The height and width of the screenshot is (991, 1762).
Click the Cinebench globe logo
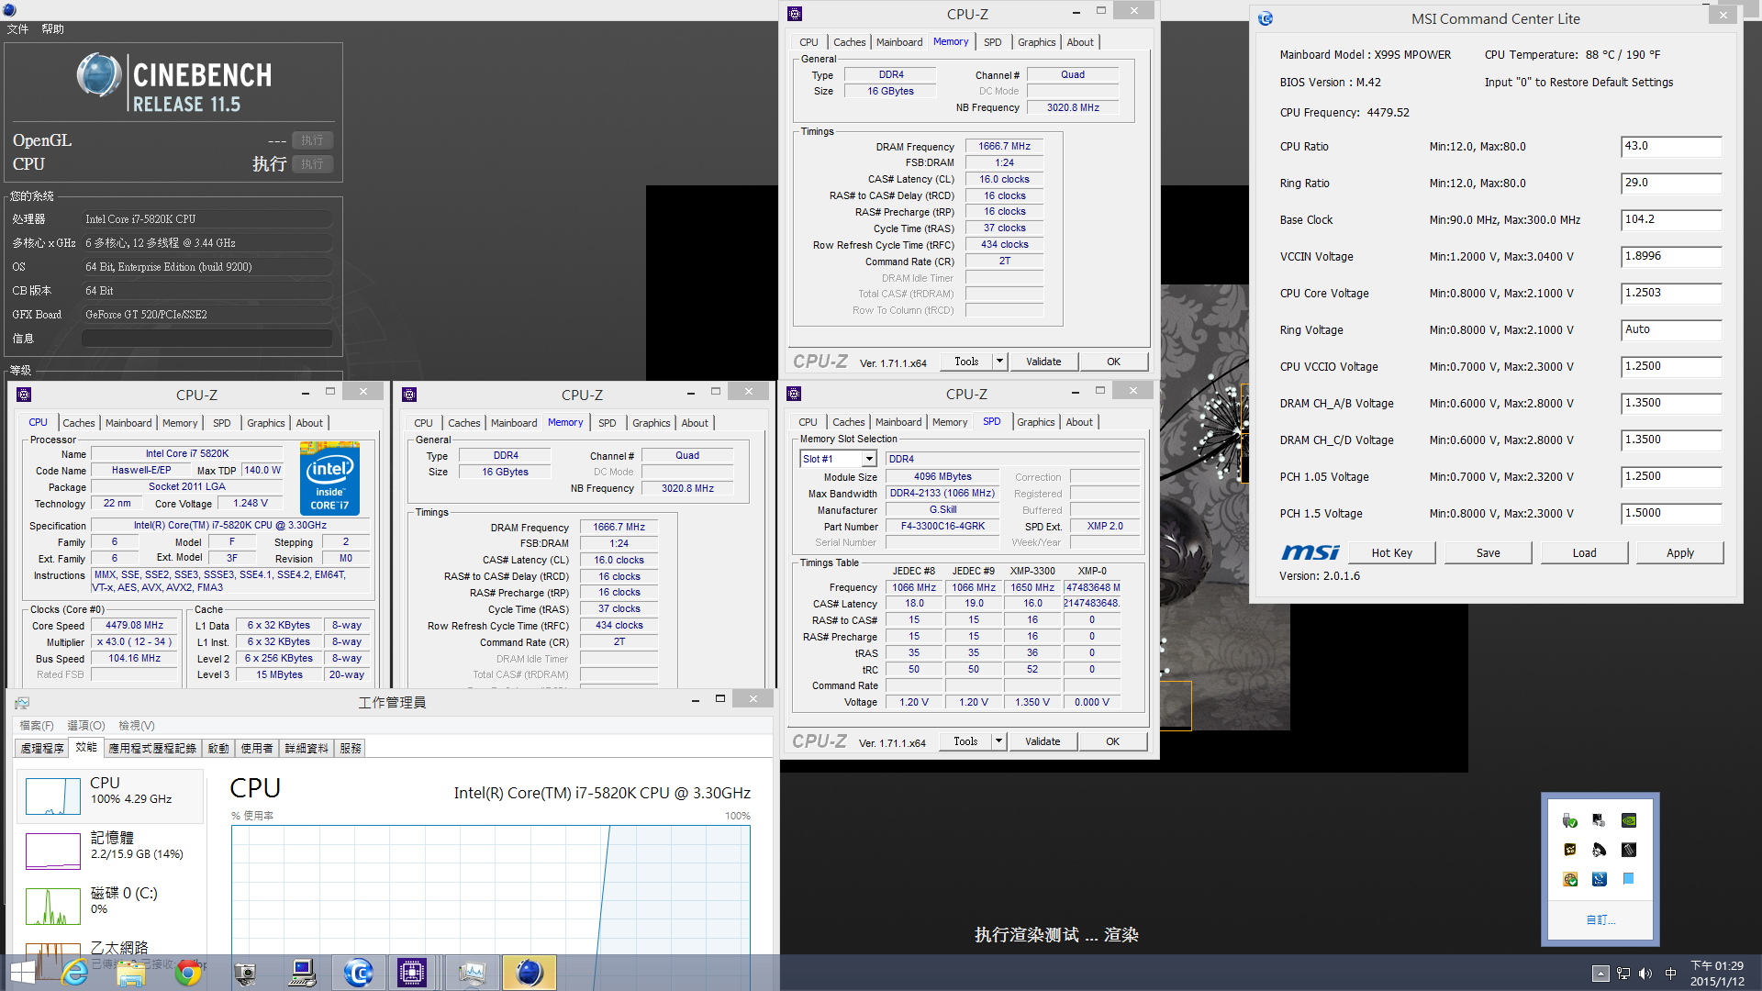99,74
